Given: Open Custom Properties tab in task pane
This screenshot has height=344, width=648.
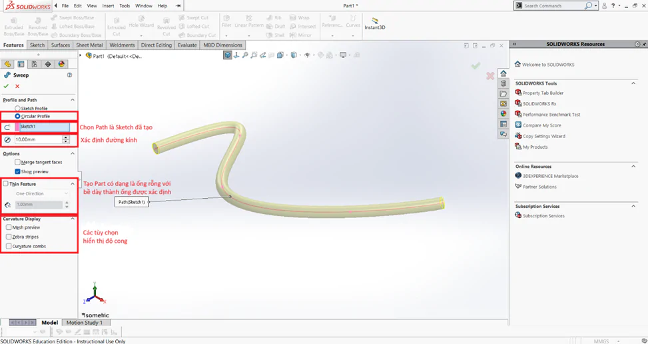Looking at the screenshot, I should [x=503, y=124].
